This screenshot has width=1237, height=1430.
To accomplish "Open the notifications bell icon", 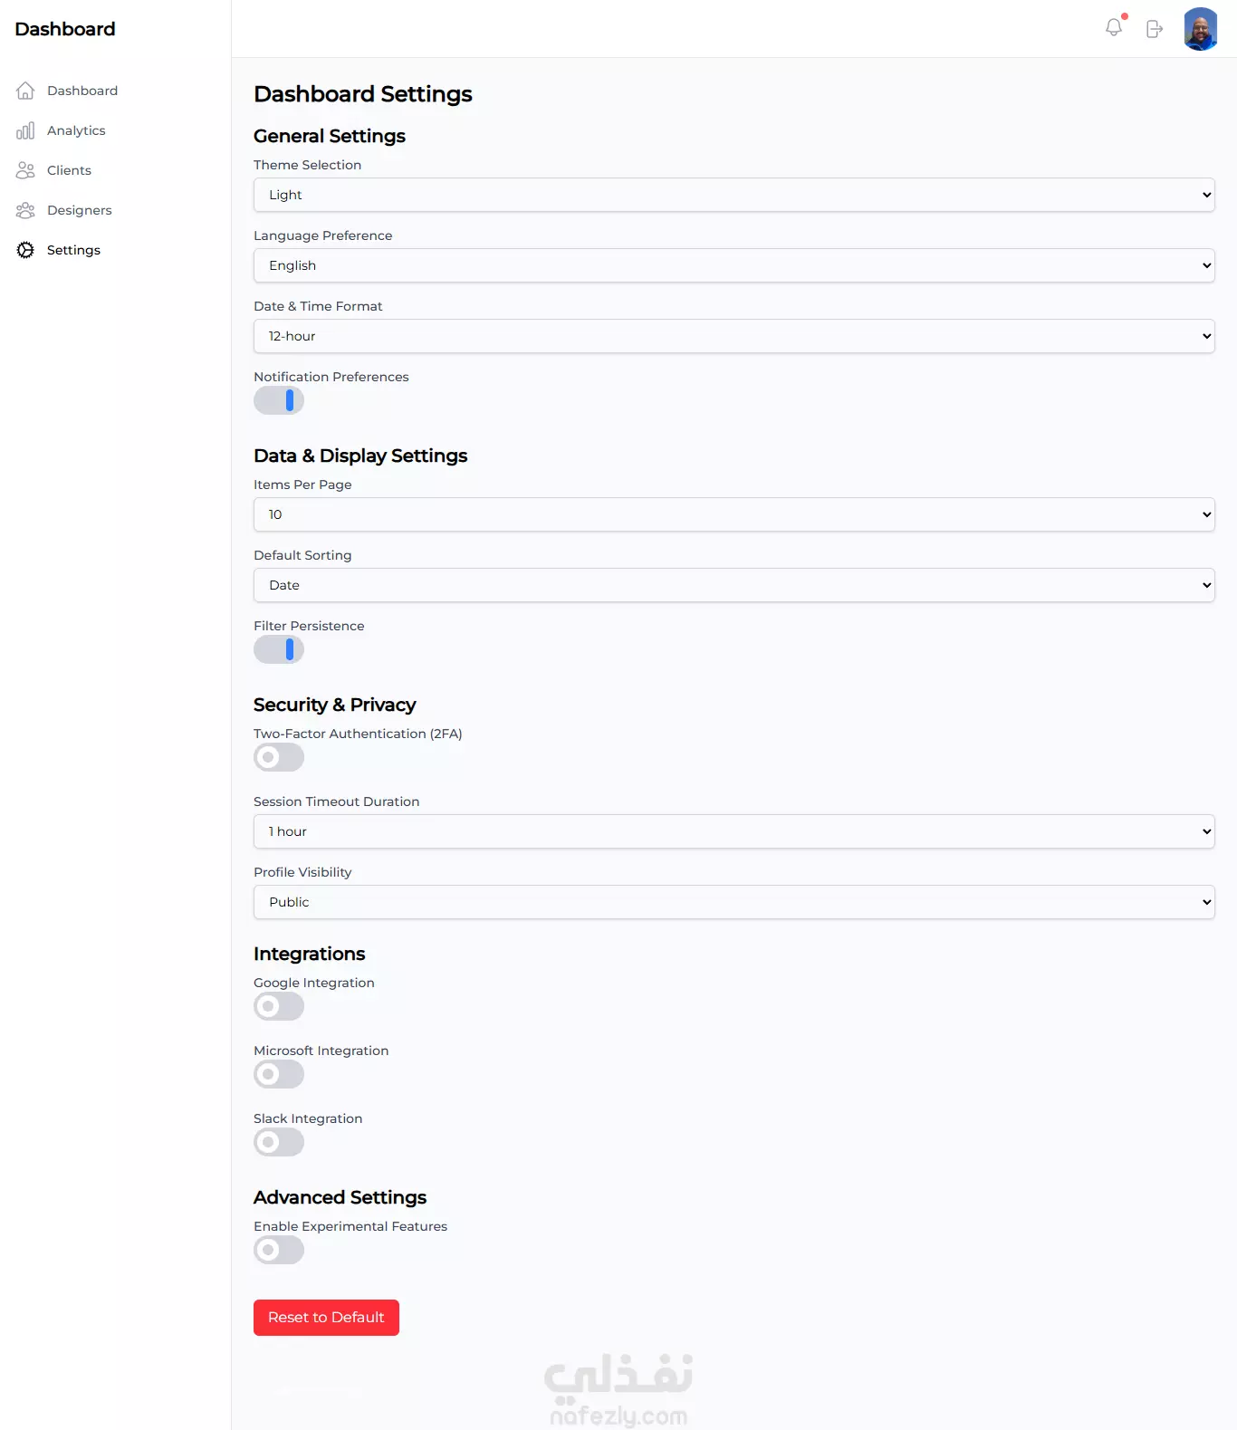I will click(1114, 28).
